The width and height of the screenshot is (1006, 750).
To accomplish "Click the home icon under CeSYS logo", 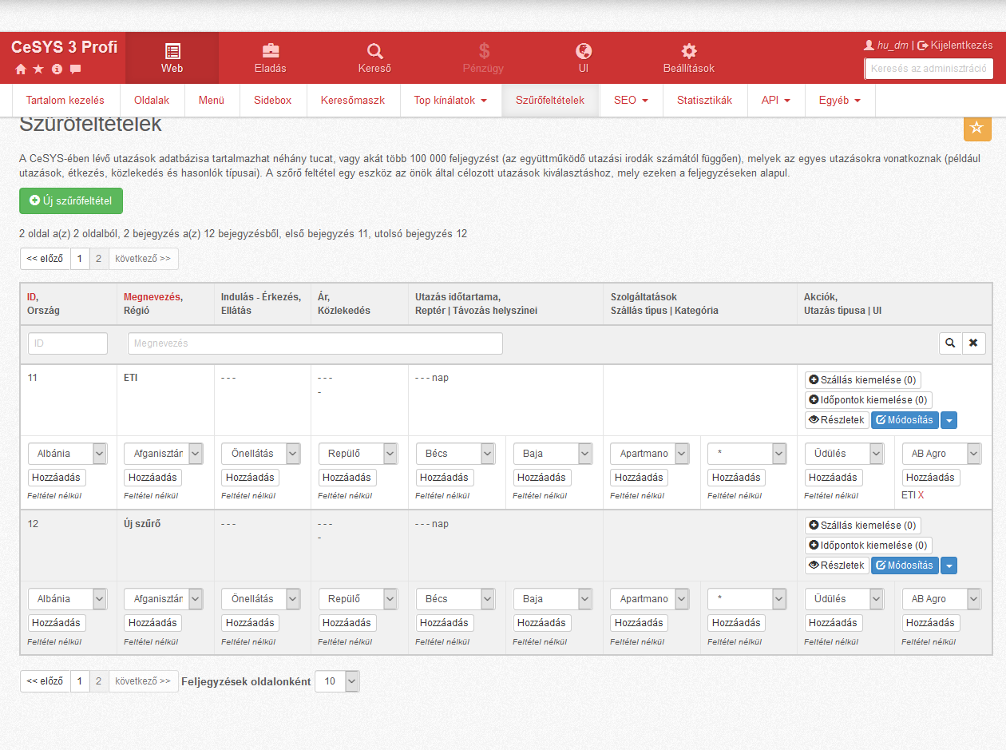I will point(21,69).
